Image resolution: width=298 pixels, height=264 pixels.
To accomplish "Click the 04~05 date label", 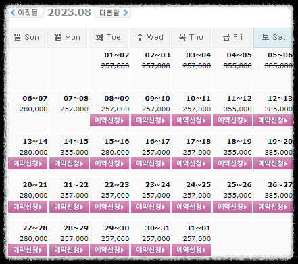I will (239, 55).
